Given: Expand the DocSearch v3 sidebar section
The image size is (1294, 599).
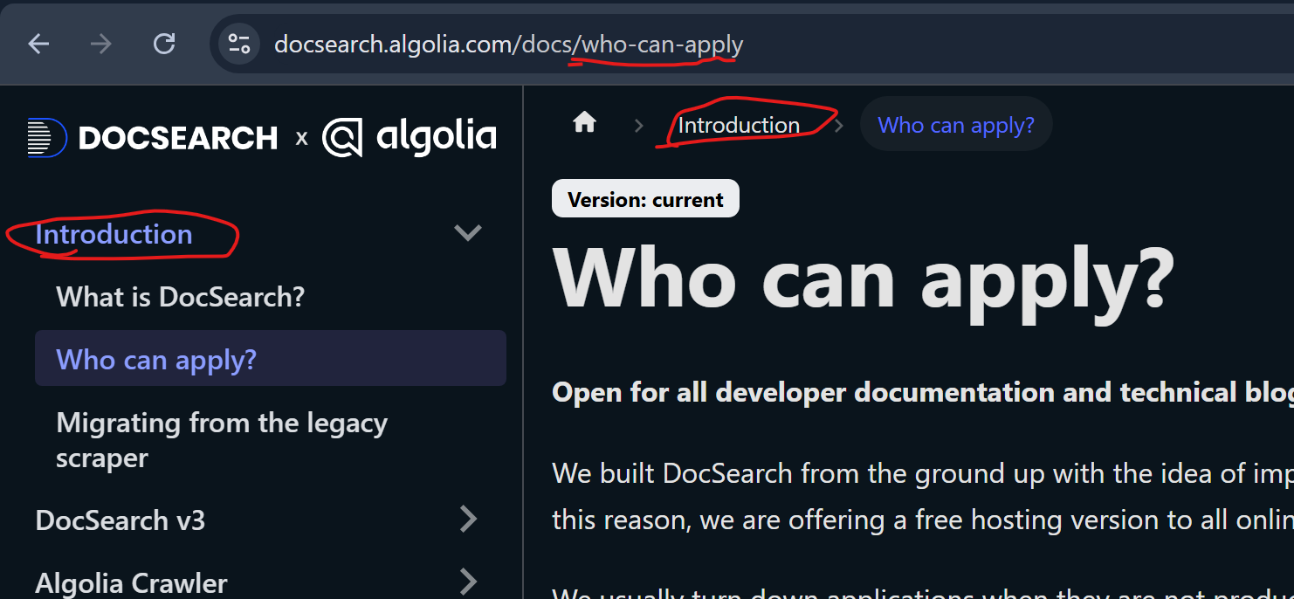Looking at the screenshot, I should click(468, 520).
